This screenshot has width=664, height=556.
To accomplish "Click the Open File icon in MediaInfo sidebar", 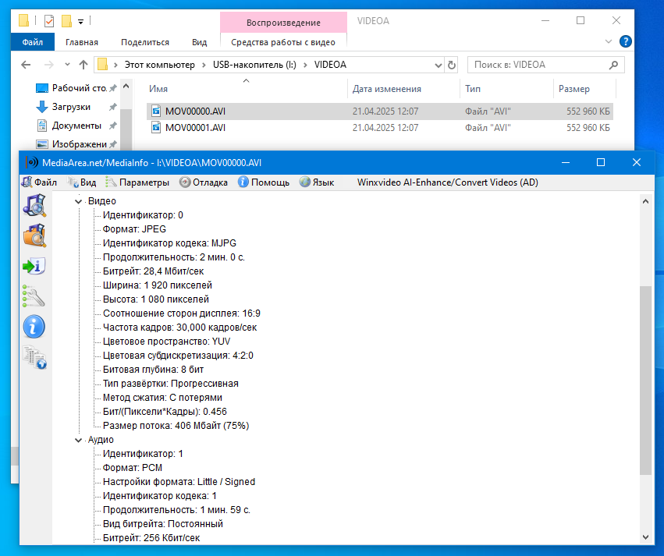I will pos(34,205).
